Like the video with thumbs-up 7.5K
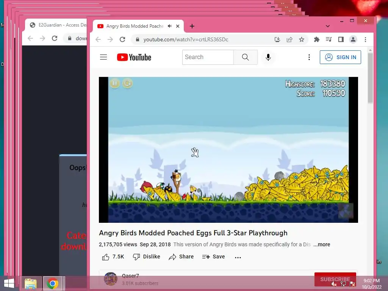The image size is (388, 291). tap(113, 257)
